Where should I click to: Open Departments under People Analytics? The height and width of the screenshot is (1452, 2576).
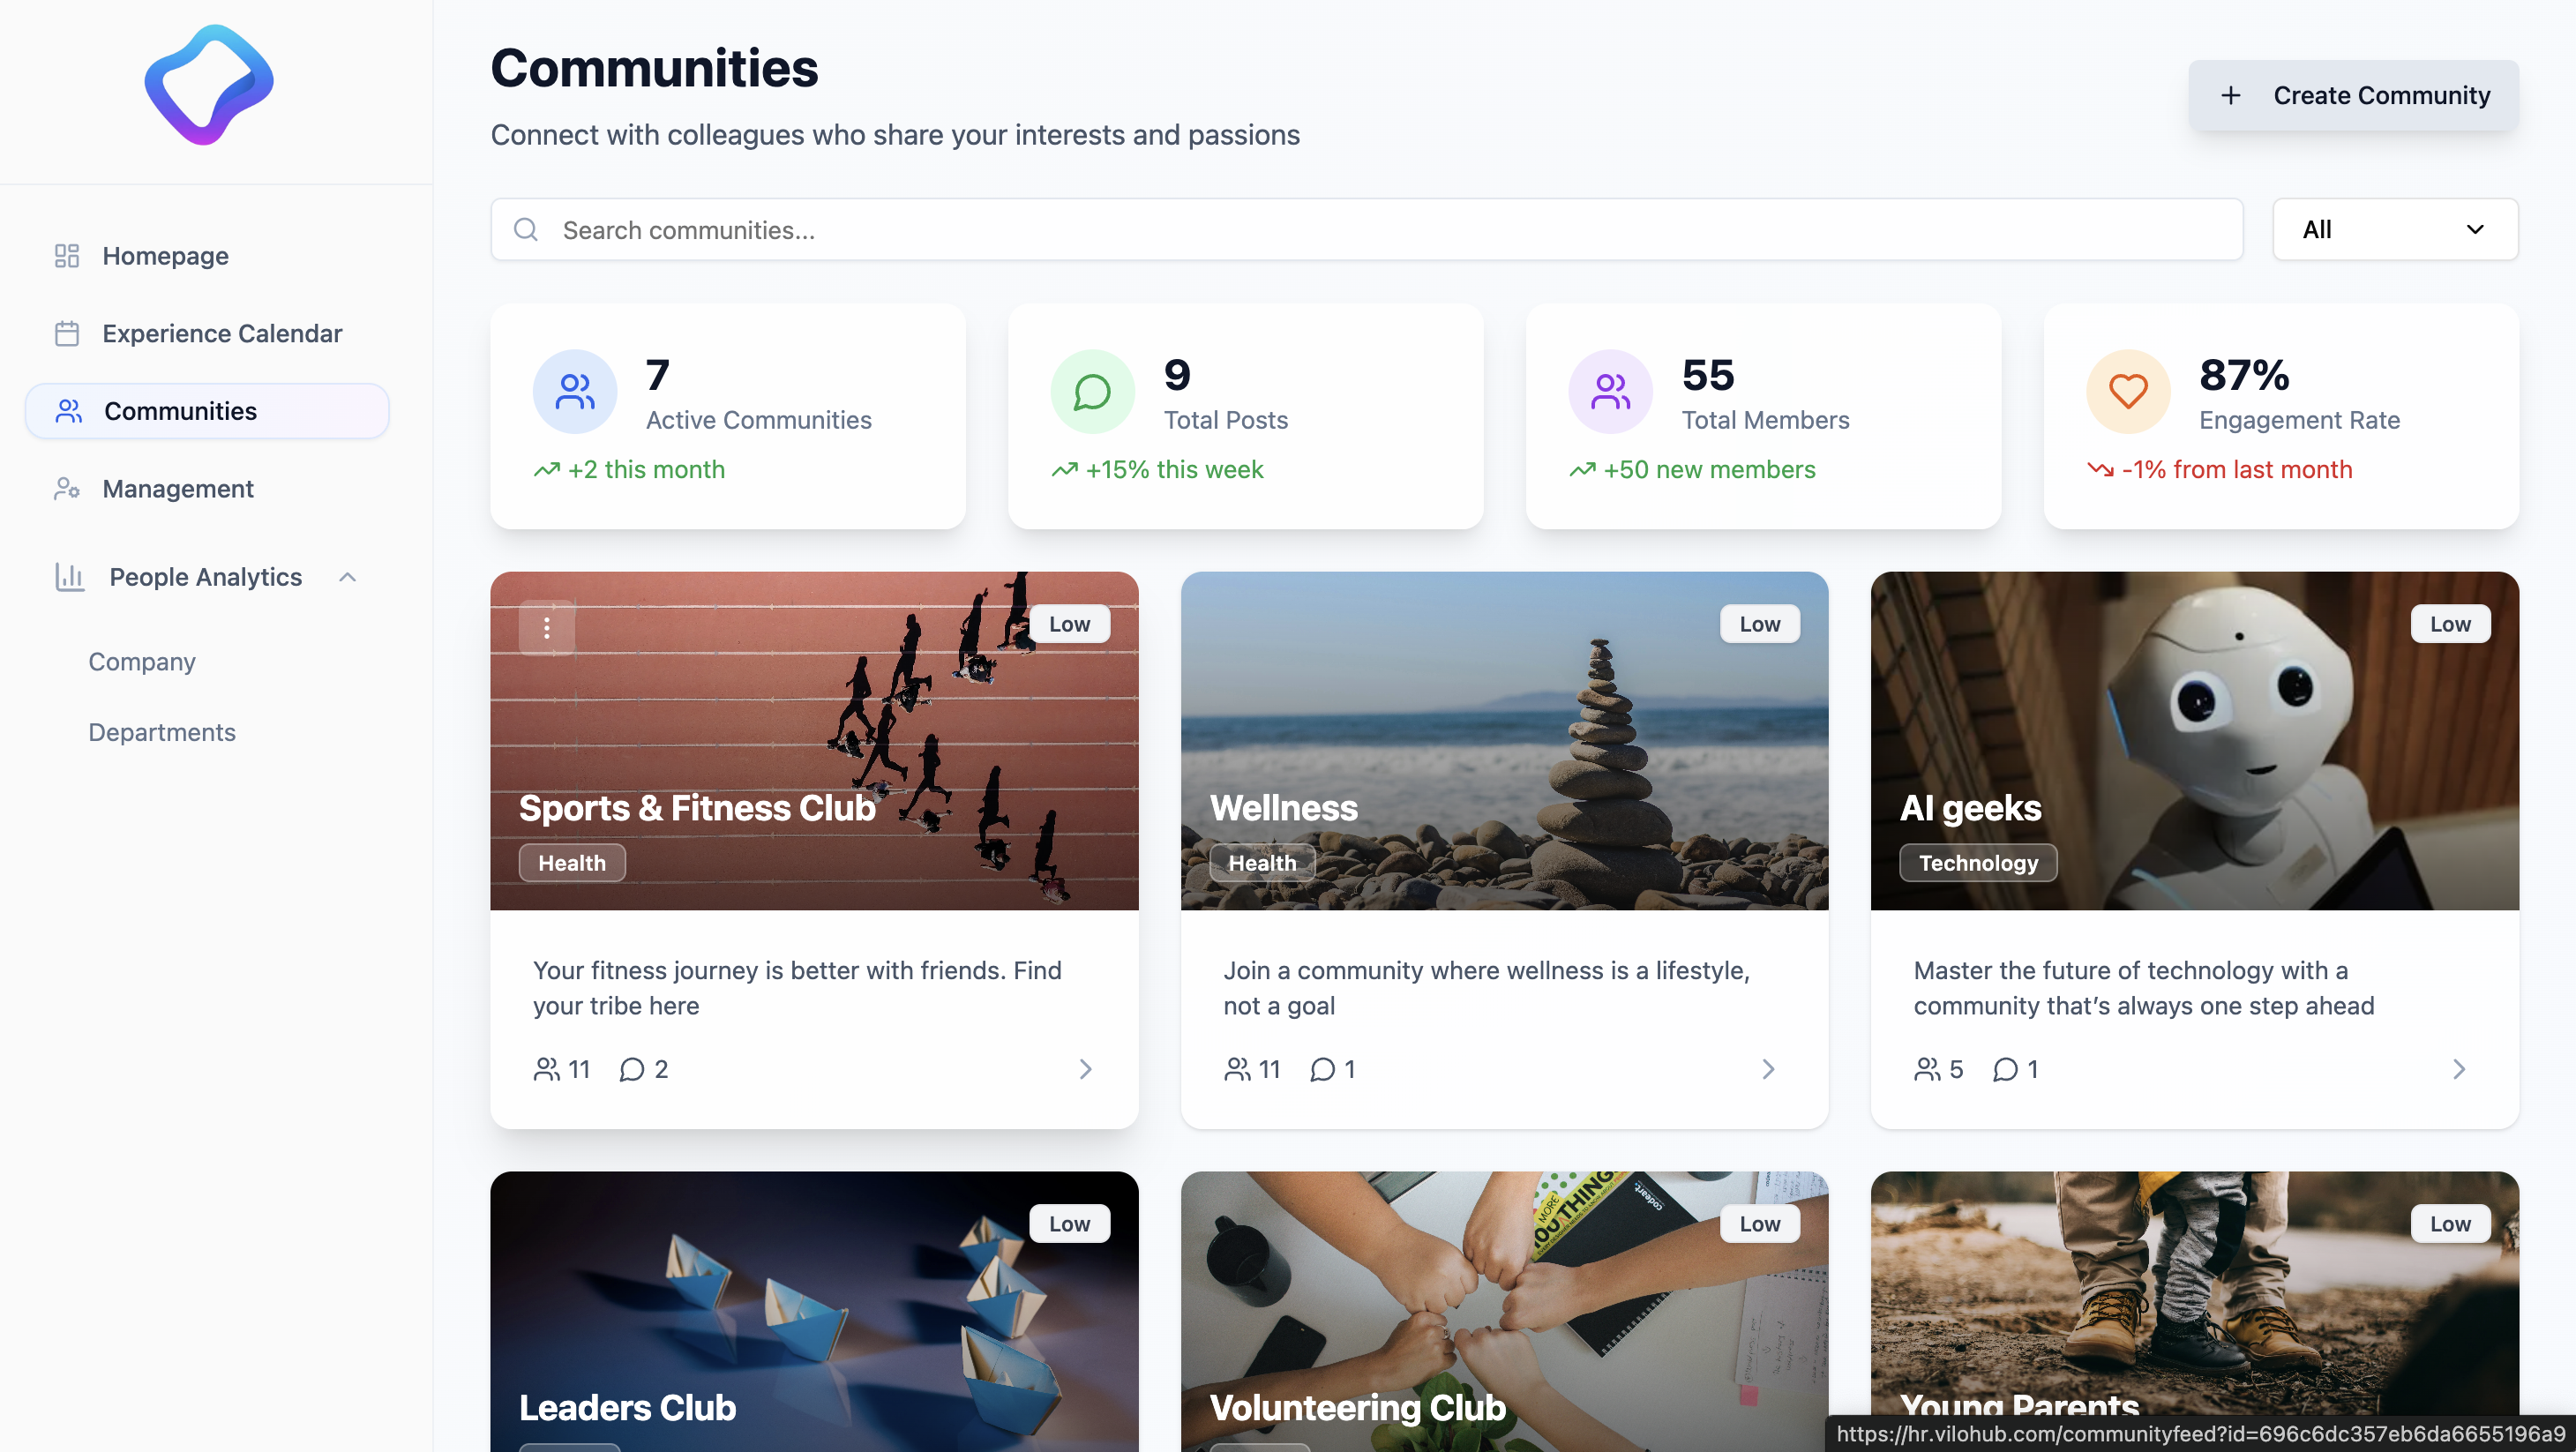point(162,732)
